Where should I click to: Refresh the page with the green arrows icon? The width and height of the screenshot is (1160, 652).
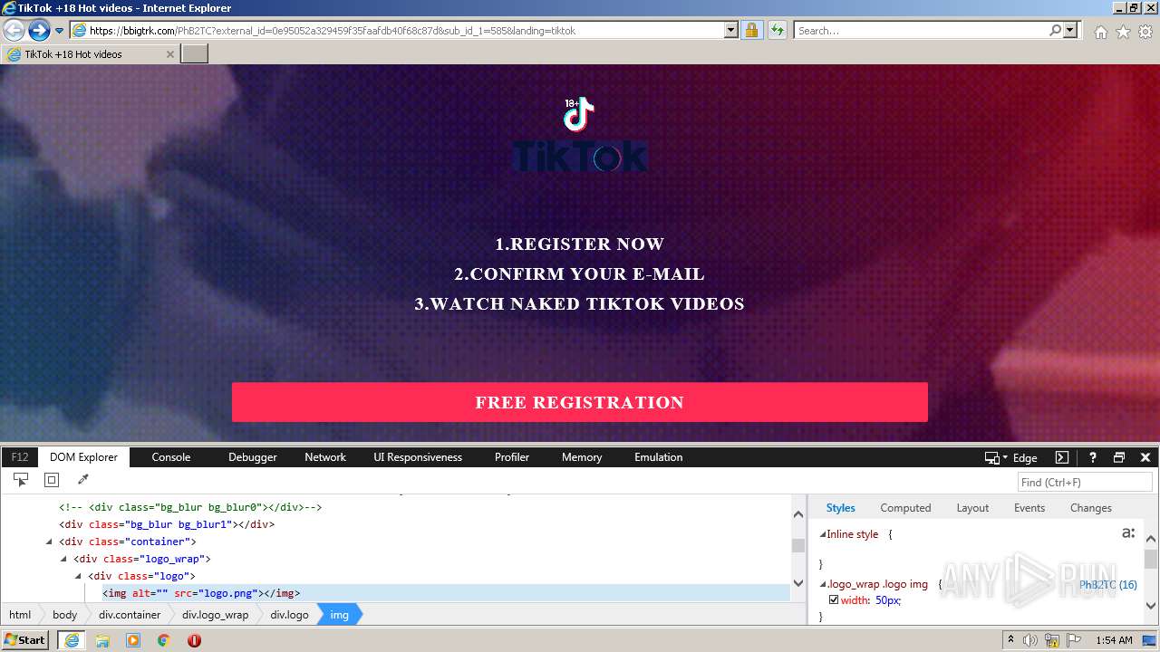(x=777, y=31)
